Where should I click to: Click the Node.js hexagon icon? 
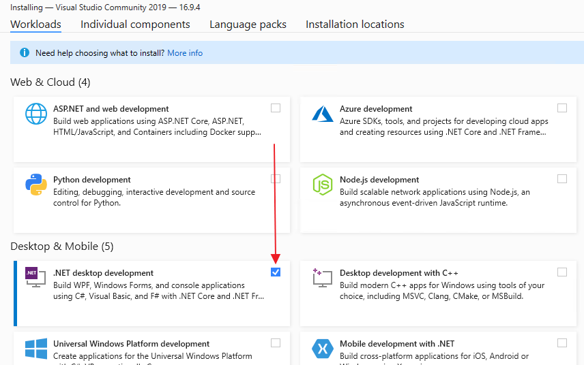[322, 185]
